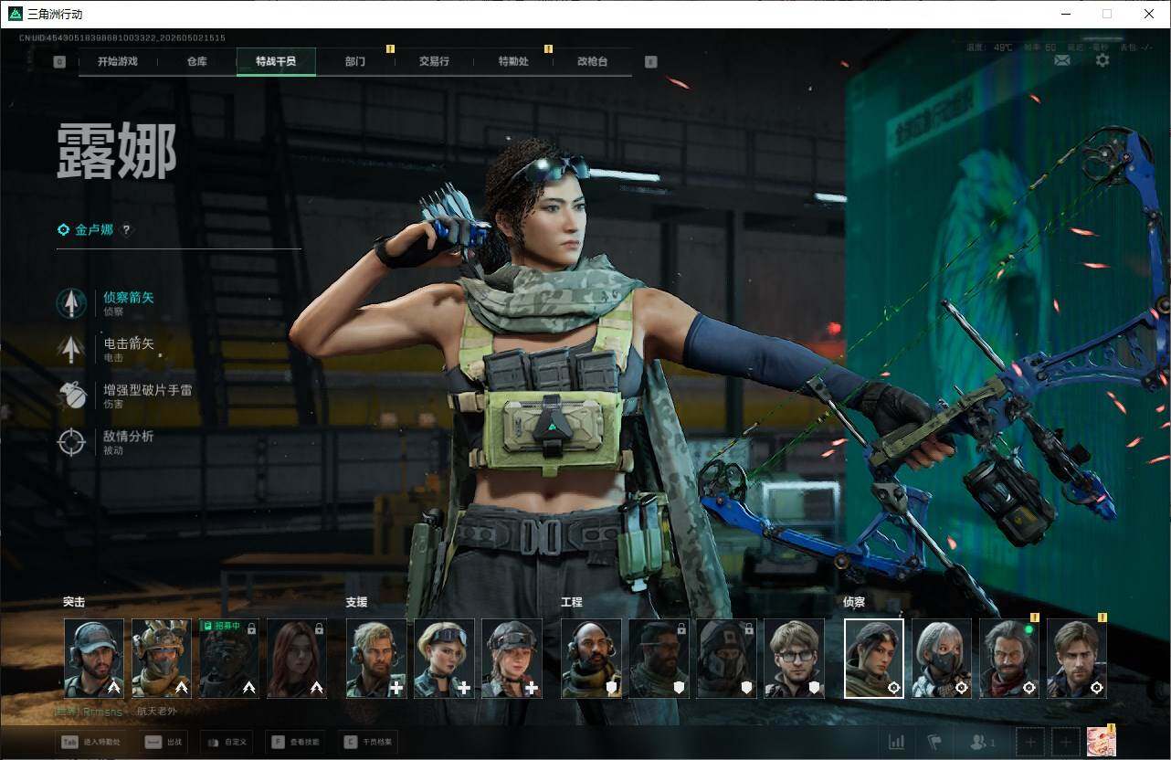Screen dimensions: 1171x760
Task: Select the bearded 支援 operator with headset
Action: 376,659
